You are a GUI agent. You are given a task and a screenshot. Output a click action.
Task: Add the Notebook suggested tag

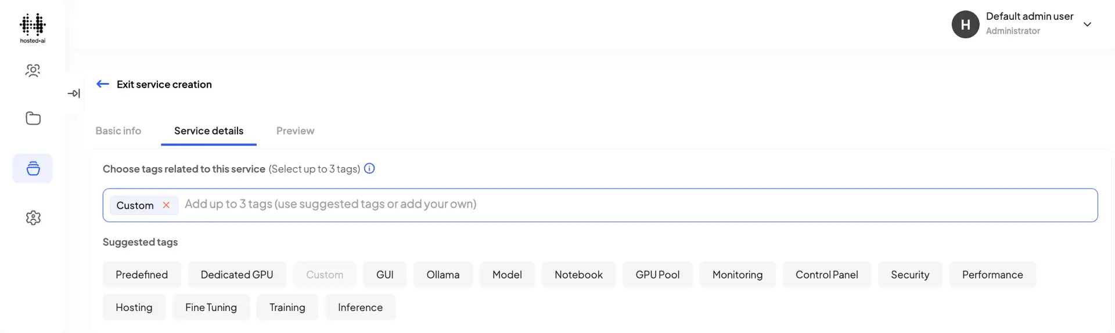pos(578,274)
